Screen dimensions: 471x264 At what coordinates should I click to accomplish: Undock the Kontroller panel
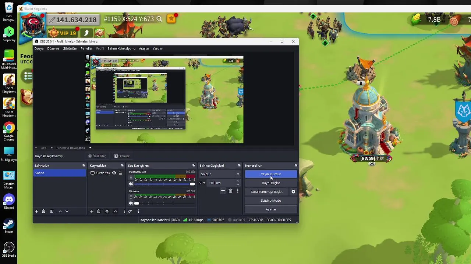pyautogui.click(x=296, y=166)
